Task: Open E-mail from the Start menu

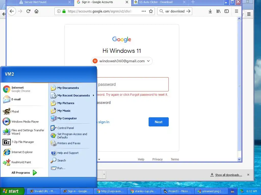Action: tap(24, 99)
